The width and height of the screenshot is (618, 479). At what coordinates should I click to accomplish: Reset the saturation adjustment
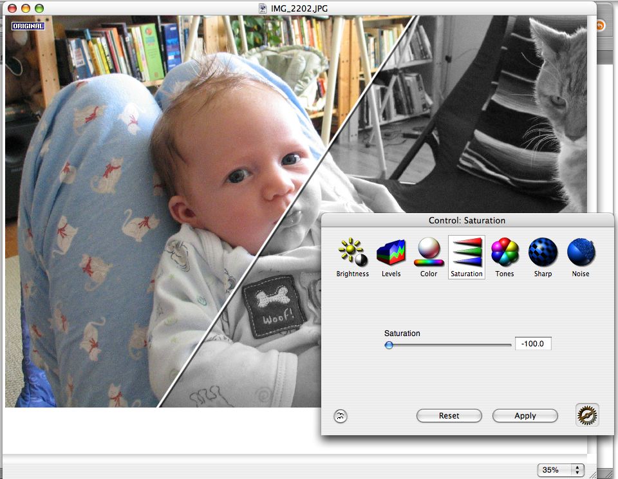[x=449, y=415]
